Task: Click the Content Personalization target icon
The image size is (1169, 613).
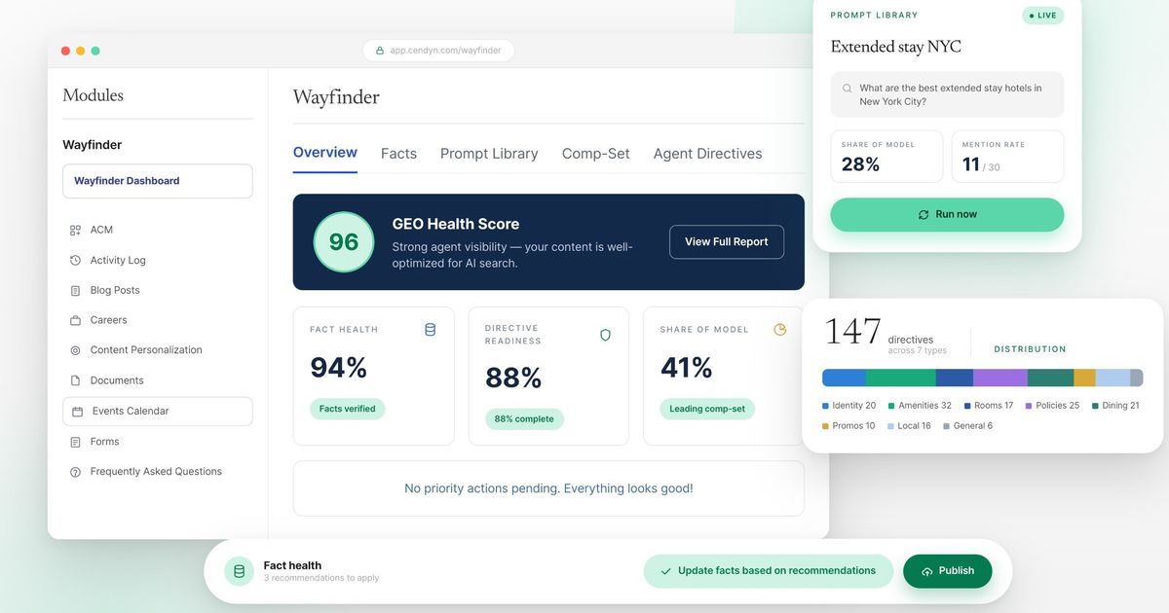Action: (x=75, y=350)
